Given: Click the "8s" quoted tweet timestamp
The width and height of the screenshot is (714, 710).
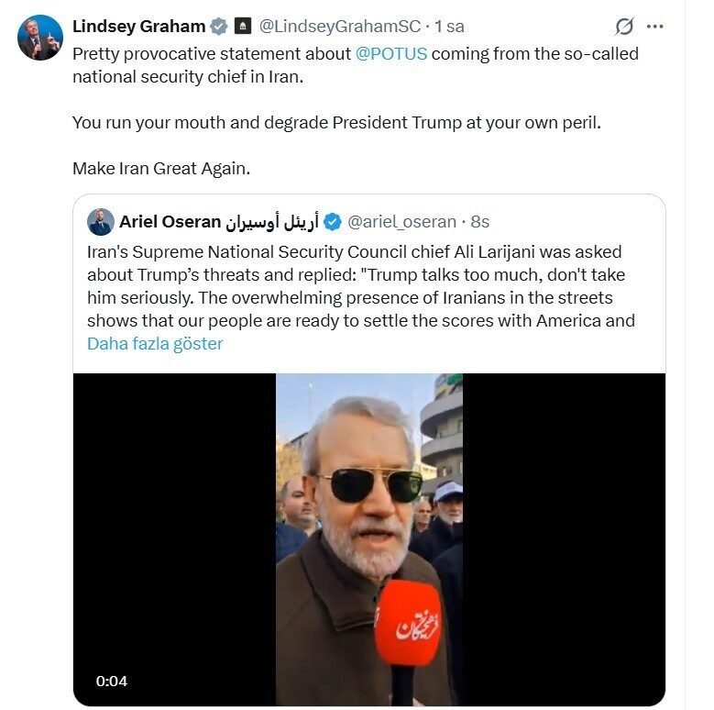Looking at the screenshot, I should tap(480, 222).
